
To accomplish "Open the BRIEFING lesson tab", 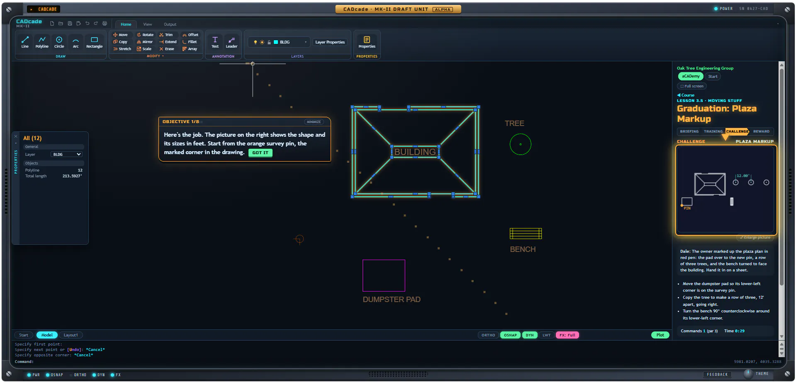I will pyautogui.click(x=689, y=131).
